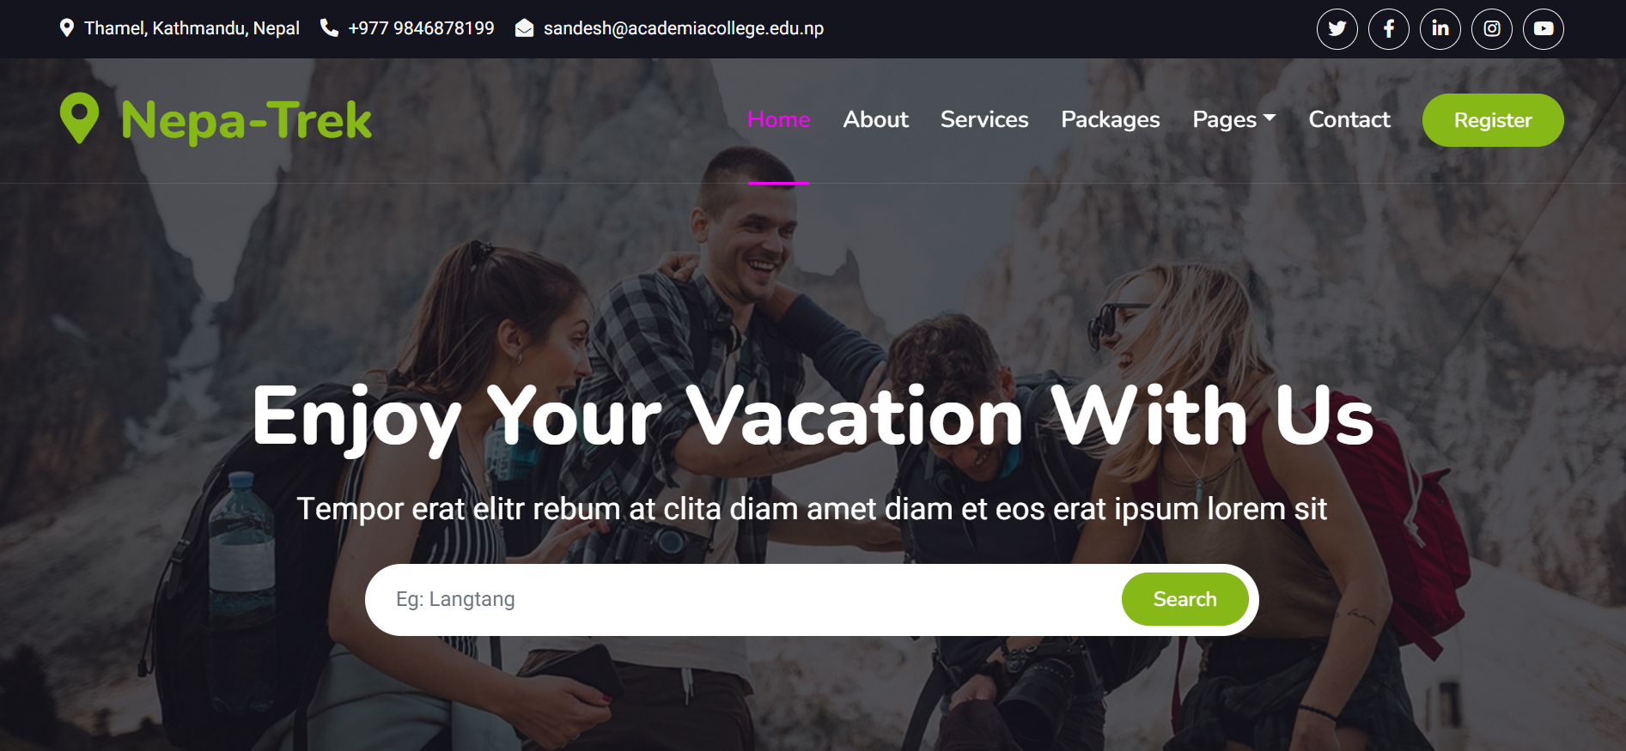Open the LinkedIn social icon
Screen dimensions: 1626x751
(x=1440, y=29)
